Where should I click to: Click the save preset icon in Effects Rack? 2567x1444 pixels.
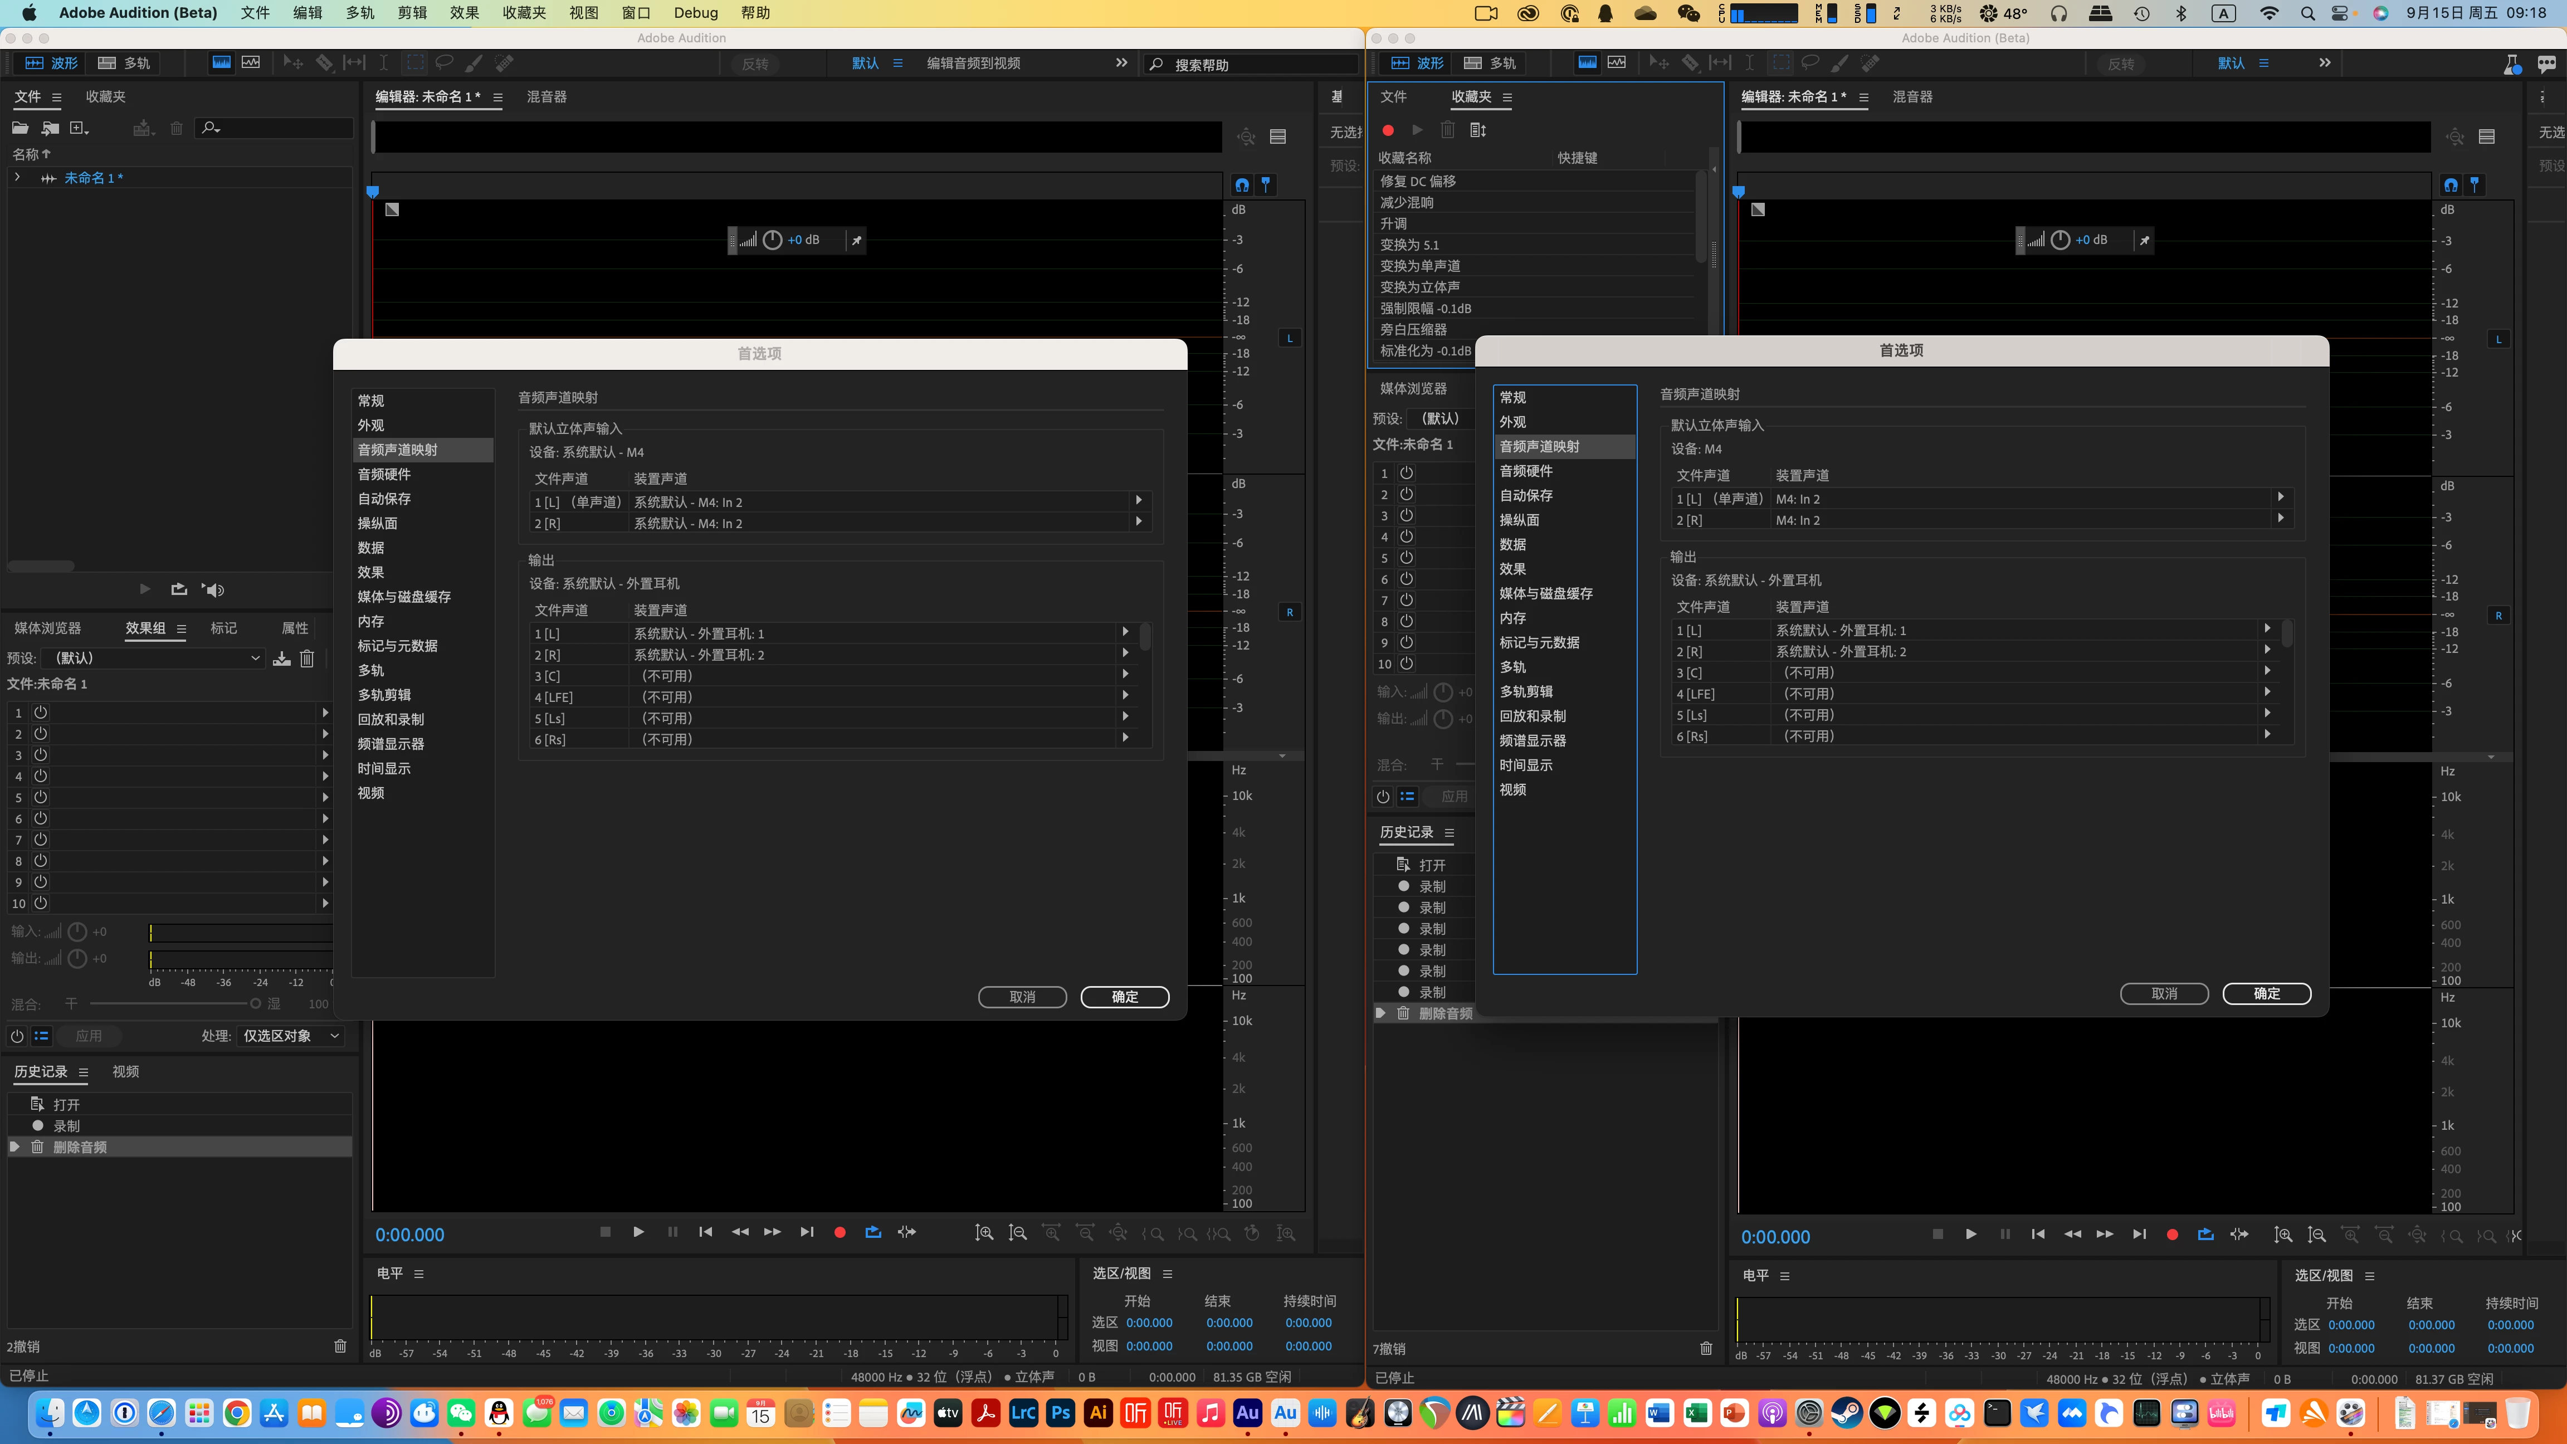pos(282,658)
